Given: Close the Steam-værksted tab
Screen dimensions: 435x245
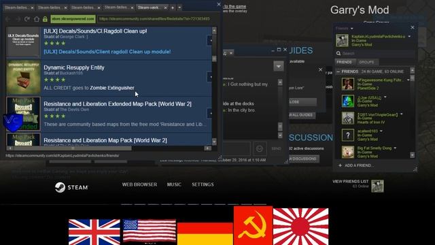Looking at the screenshot, I should coord(165,7).
